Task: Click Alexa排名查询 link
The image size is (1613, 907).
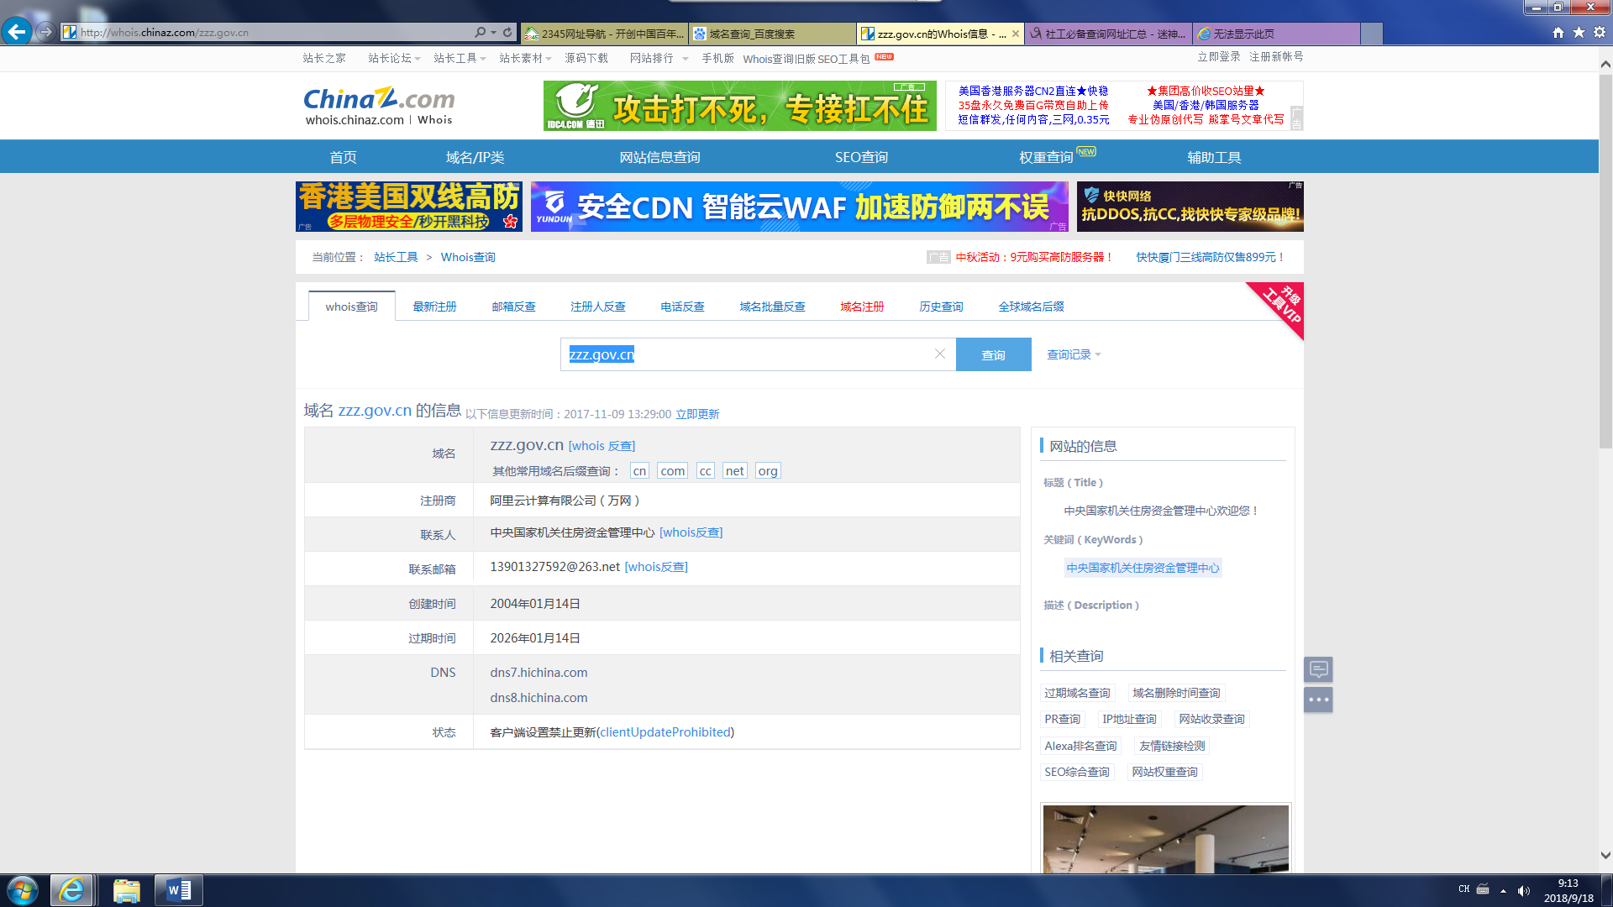Action: click(x=1080, y=746)
